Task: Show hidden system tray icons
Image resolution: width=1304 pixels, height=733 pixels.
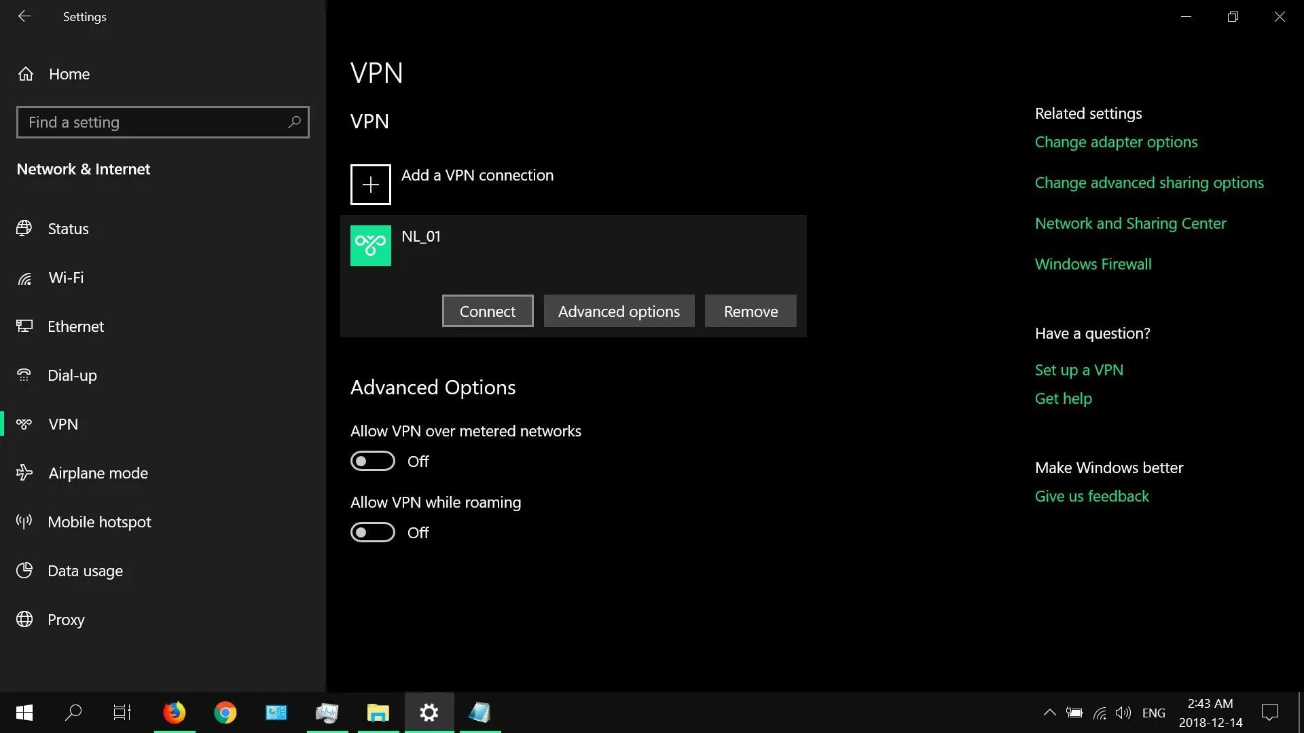Action: click(1049, 713)
